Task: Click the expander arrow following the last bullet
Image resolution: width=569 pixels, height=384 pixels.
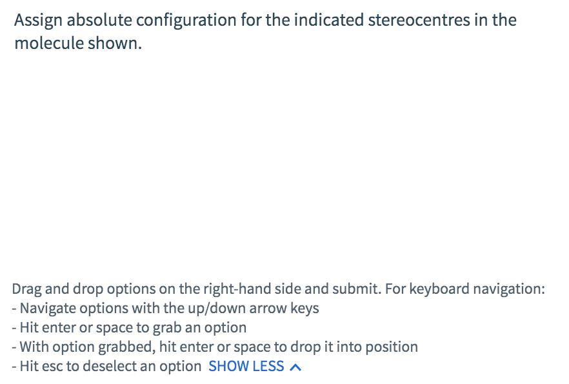Action: click(295, 366)
